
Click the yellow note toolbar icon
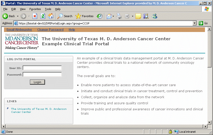click(x=138, y=16)
